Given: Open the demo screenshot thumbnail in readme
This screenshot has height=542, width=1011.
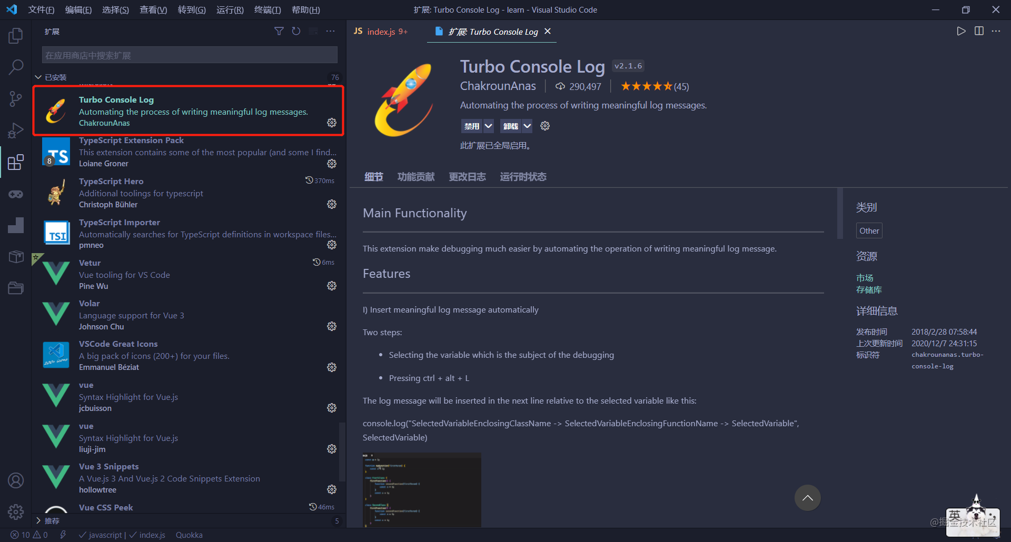Looking at the screenshot, I should click(422, 489).
